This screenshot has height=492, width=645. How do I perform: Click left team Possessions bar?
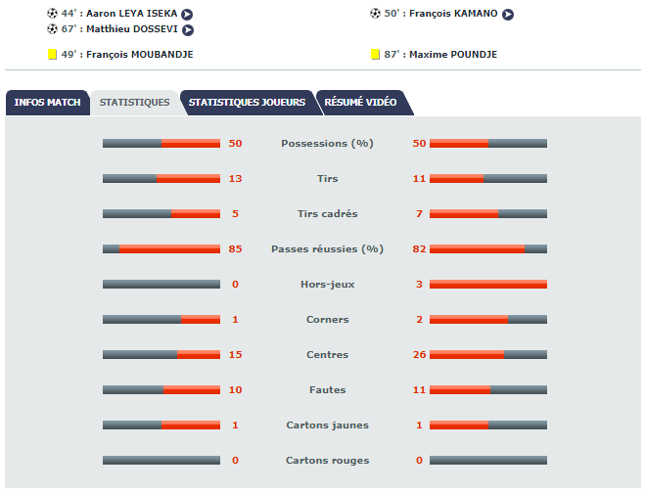tap(161, 144)
